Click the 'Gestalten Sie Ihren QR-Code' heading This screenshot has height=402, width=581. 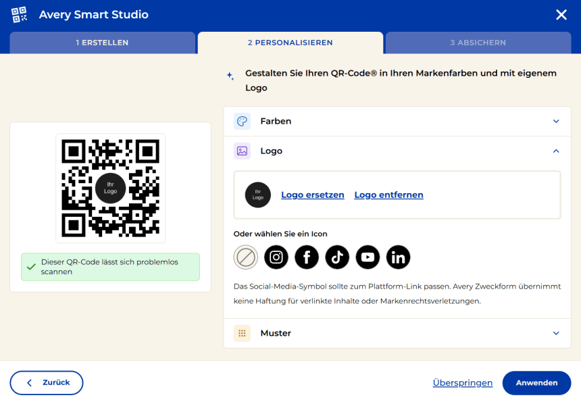click(x=401, y=80)
